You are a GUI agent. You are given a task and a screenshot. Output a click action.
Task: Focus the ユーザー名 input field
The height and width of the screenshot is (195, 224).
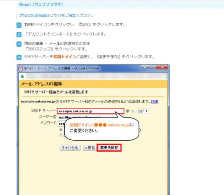point(90,117)
